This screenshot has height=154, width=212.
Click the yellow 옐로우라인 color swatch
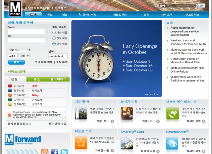tap(10, 104)
